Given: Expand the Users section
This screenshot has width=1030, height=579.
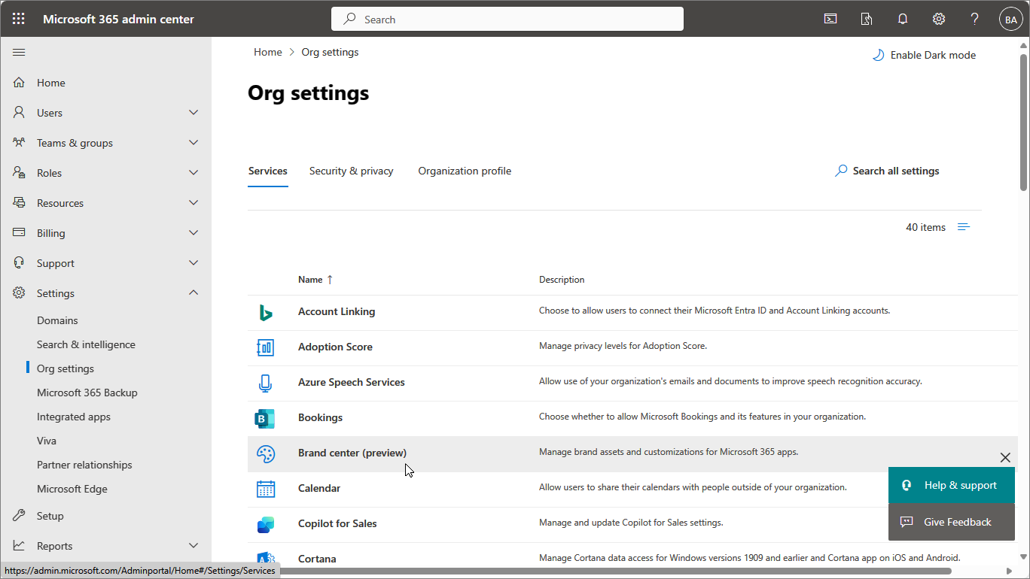Looking at the screenshot, I should tap(194, 112).
